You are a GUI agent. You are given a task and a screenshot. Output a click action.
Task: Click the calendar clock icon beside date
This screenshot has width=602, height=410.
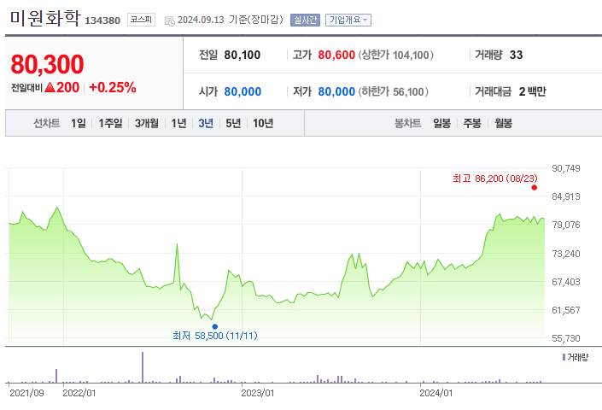click(x=169, y=20)
